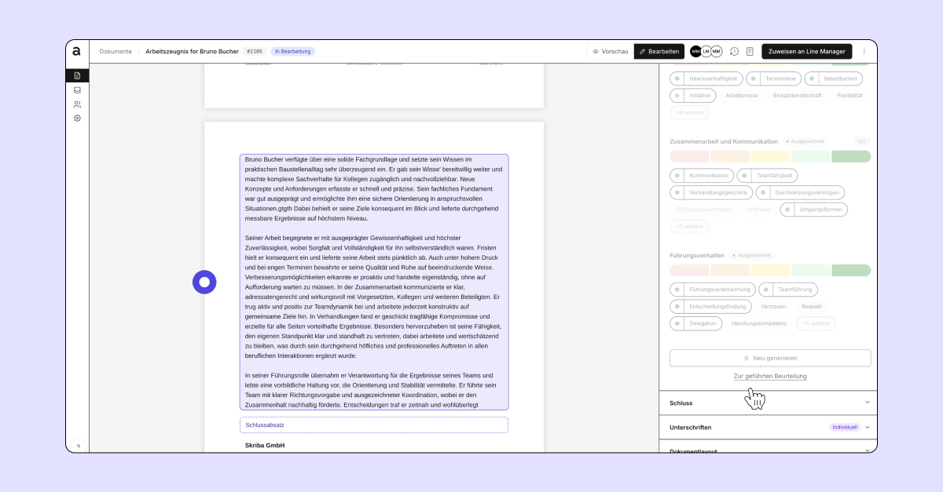
Task: Expand the Dokumentlayout section
Action: [x=769, y=448]
